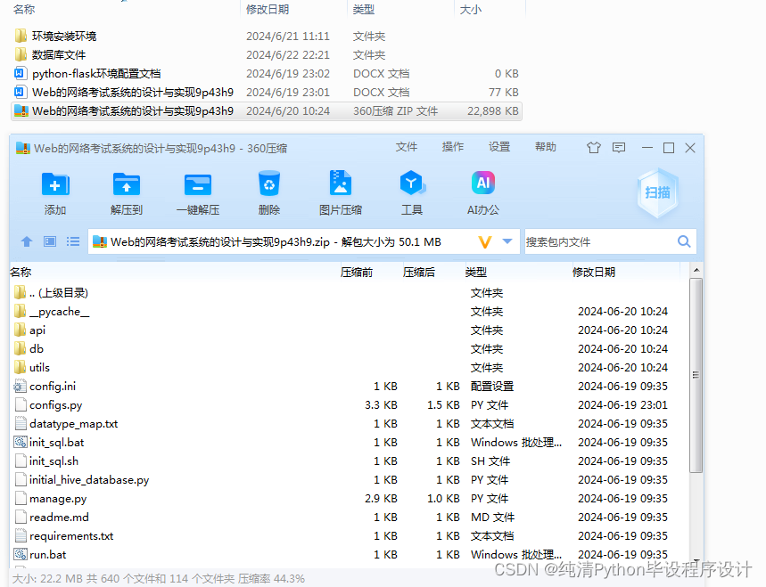Open the 文件 (File) menu

point(407,147)
